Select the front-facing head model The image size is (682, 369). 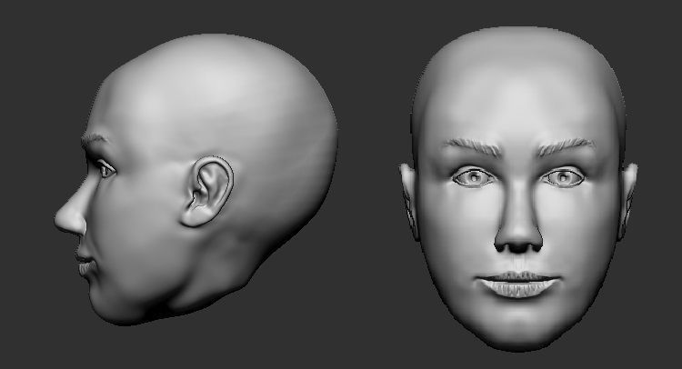518,188
